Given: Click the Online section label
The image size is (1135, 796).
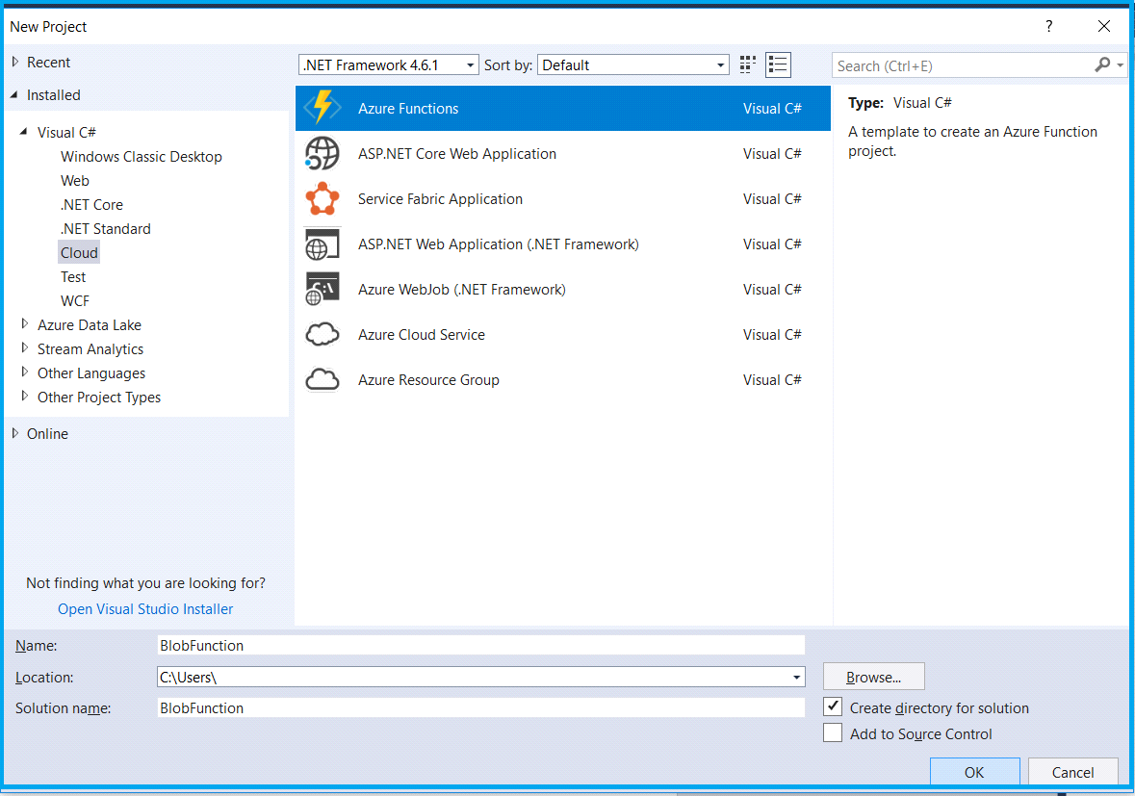Looking at the screenshot, I should click(x=48, y=433).
